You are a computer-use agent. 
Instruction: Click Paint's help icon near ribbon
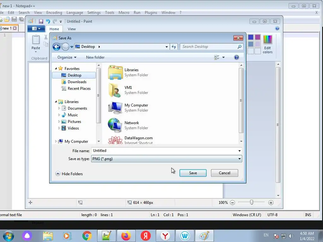click(277, 28)
